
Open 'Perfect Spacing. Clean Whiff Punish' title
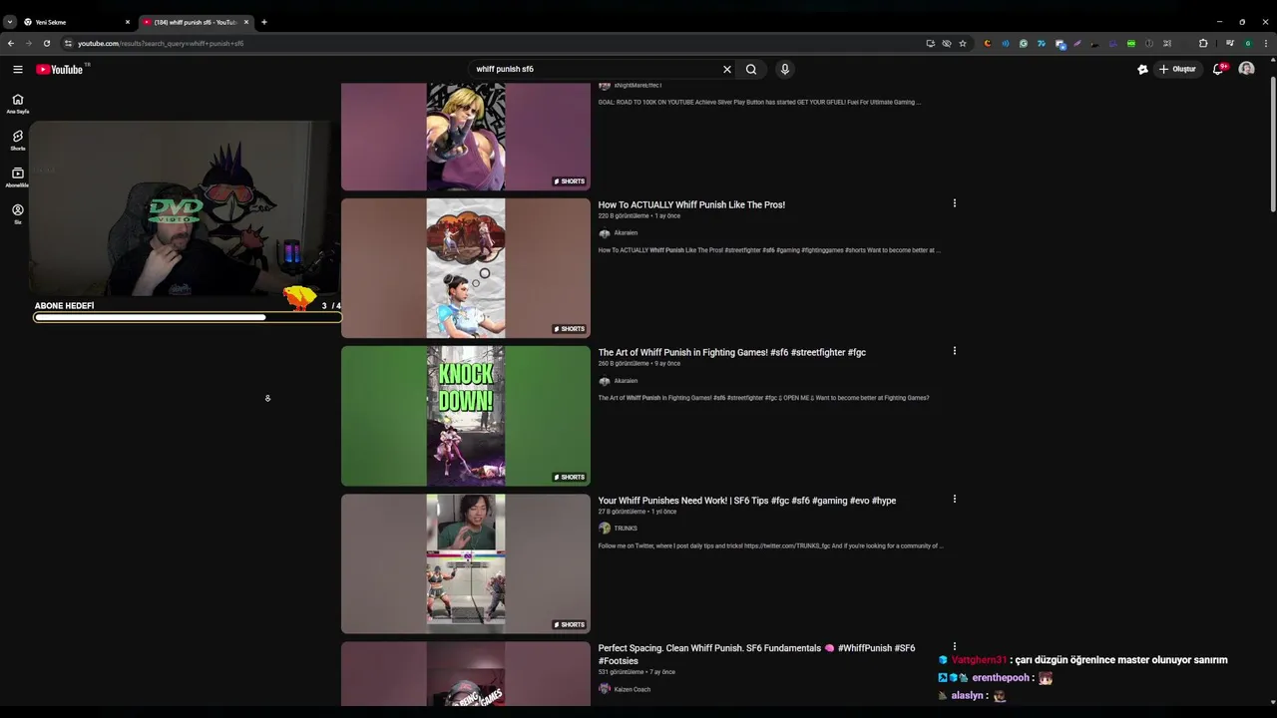(x=756, y=654)
